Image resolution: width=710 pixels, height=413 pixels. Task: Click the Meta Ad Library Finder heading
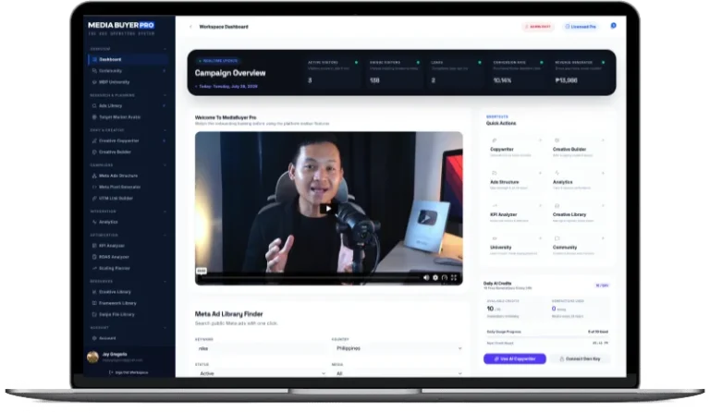click(228, 314)
